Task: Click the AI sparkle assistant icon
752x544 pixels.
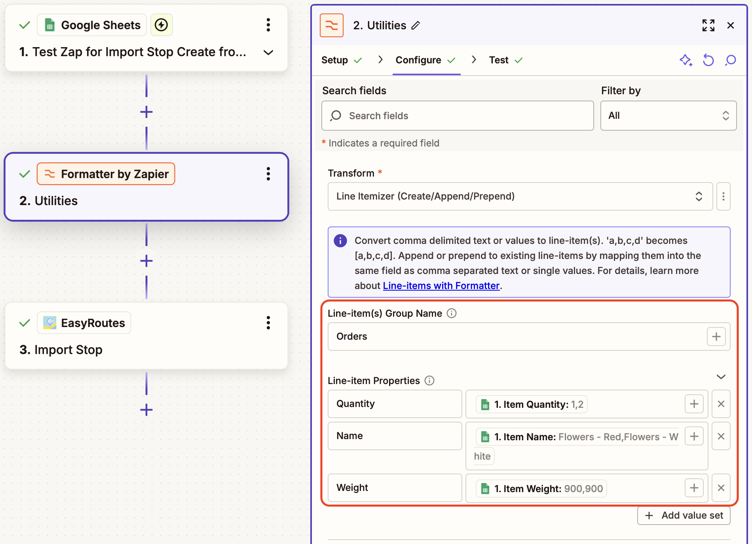Action: (686, 60)
